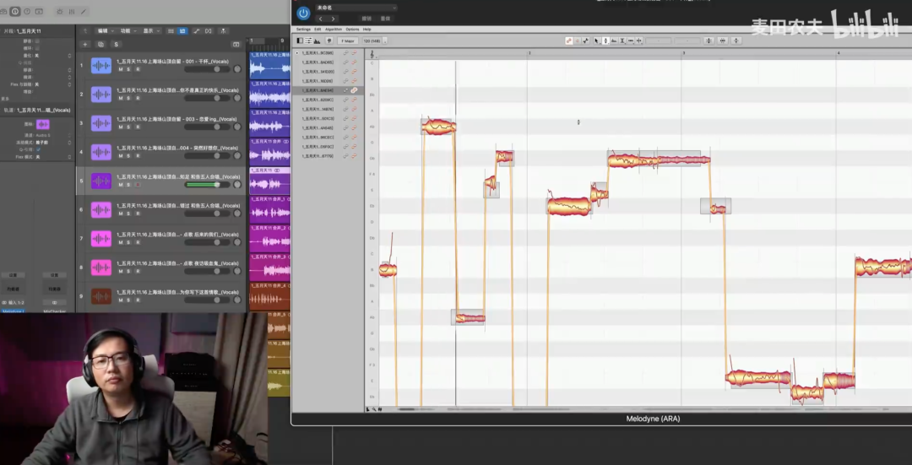Click the correct pitch macro button
Screen dimensions: 912x465
tap(708, 41)
